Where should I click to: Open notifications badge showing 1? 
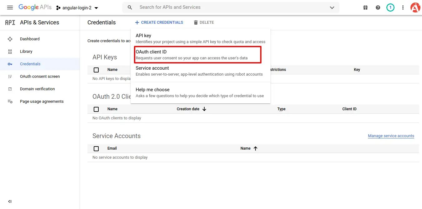click(x=390, y=7)
